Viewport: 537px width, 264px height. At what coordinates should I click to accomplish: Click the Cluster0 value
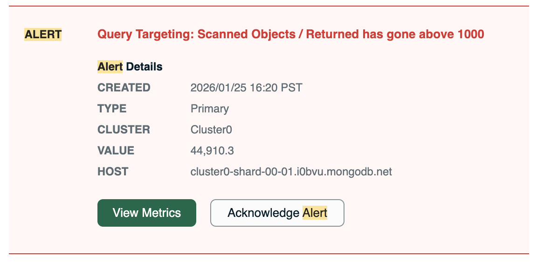click(x=211, y=130)
